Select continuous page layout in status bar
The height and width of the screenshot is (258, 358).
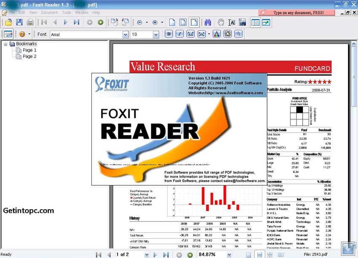pyautogui.click(x=259, y=255)
